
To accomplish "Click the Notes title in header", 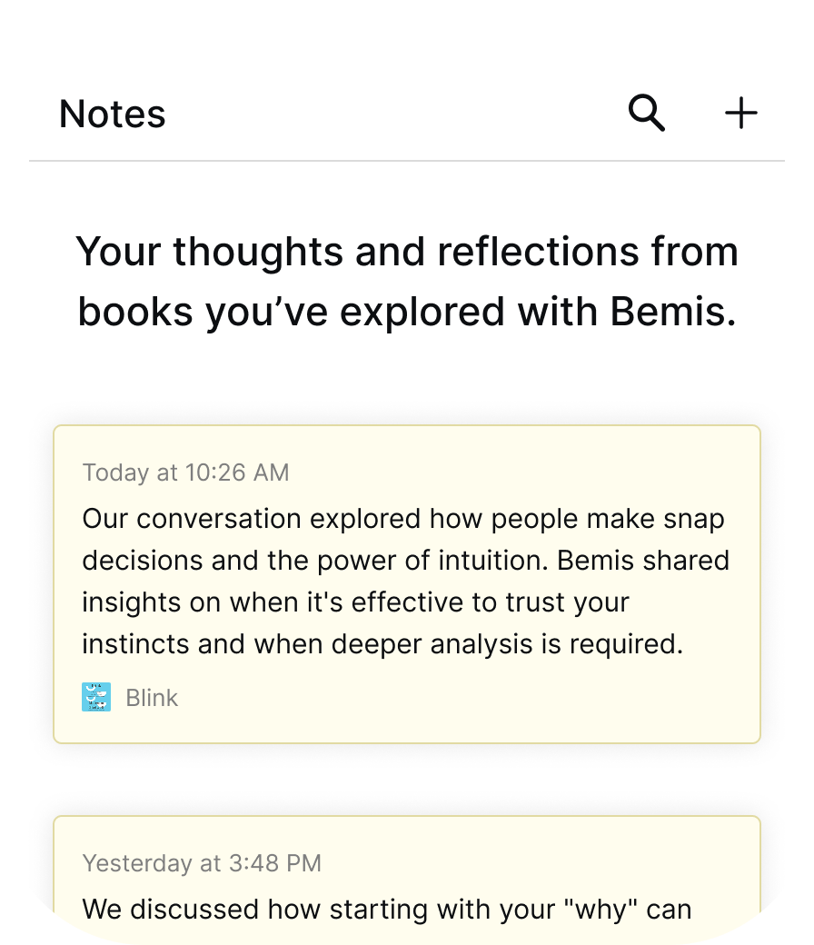I will pos(113,114).
